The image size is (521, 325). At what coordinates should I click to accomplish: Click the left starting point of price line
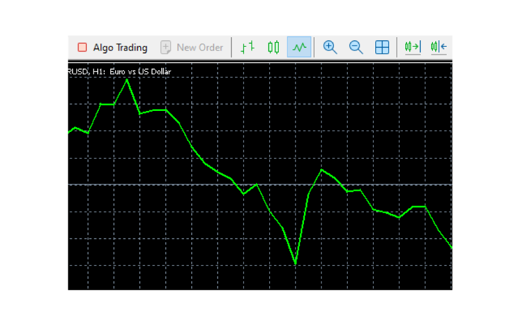(x=70, y=132)
